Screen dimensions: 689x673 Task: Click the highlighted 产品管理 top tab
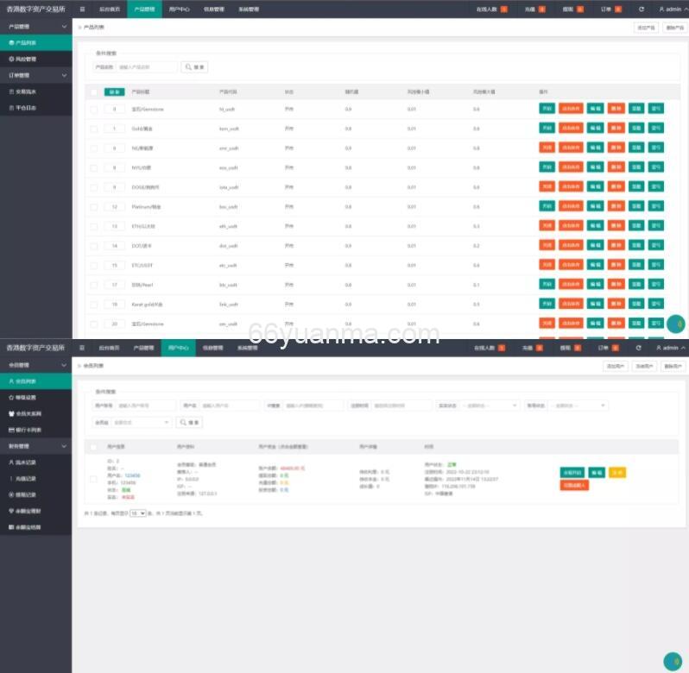pyautogui.click(x=144, y=9)
